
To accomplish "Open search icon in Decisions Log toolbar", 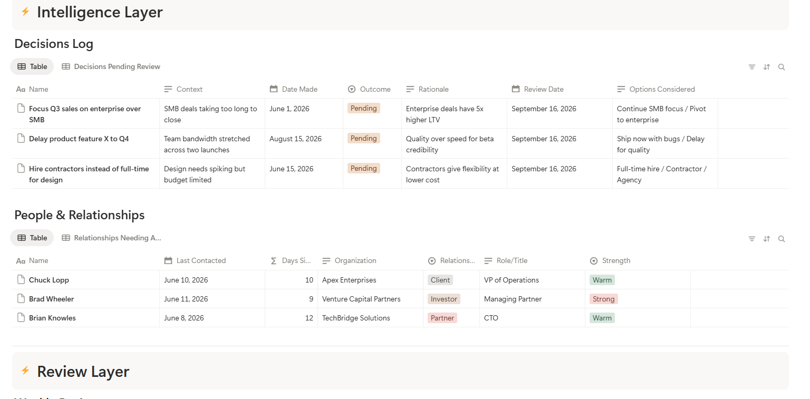I will click(x=782, y=67).
